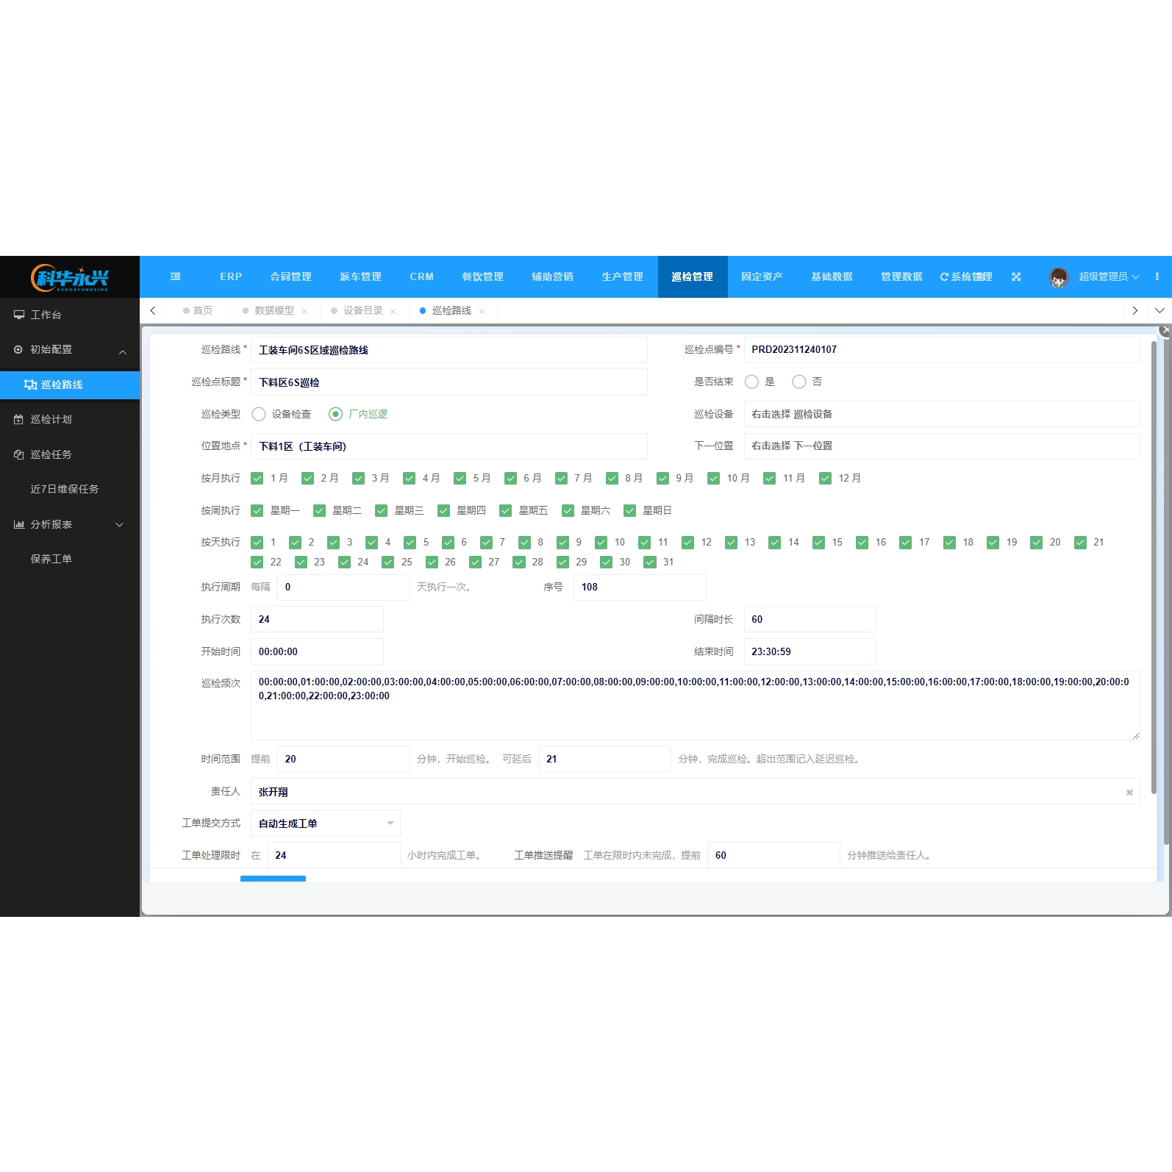Image resolution: width=1172 pixels, height=1172 pixels.
Task: Click the sidebar collapse menu icon
Action: (175, 276)
